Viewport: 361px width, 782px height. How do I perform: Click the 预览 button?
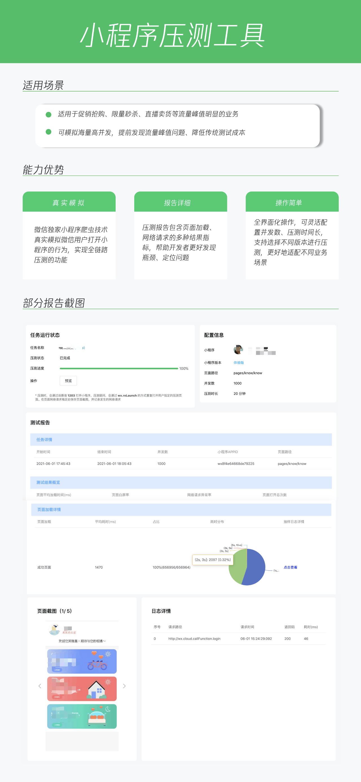tap(68, 381)
